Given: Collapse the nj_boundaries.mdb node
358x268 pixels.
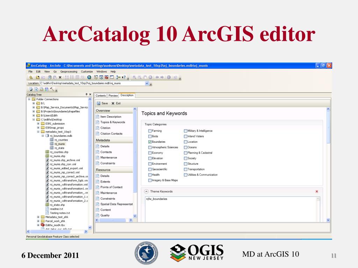Looking at the screenshot, I should (x=43, y=136).
